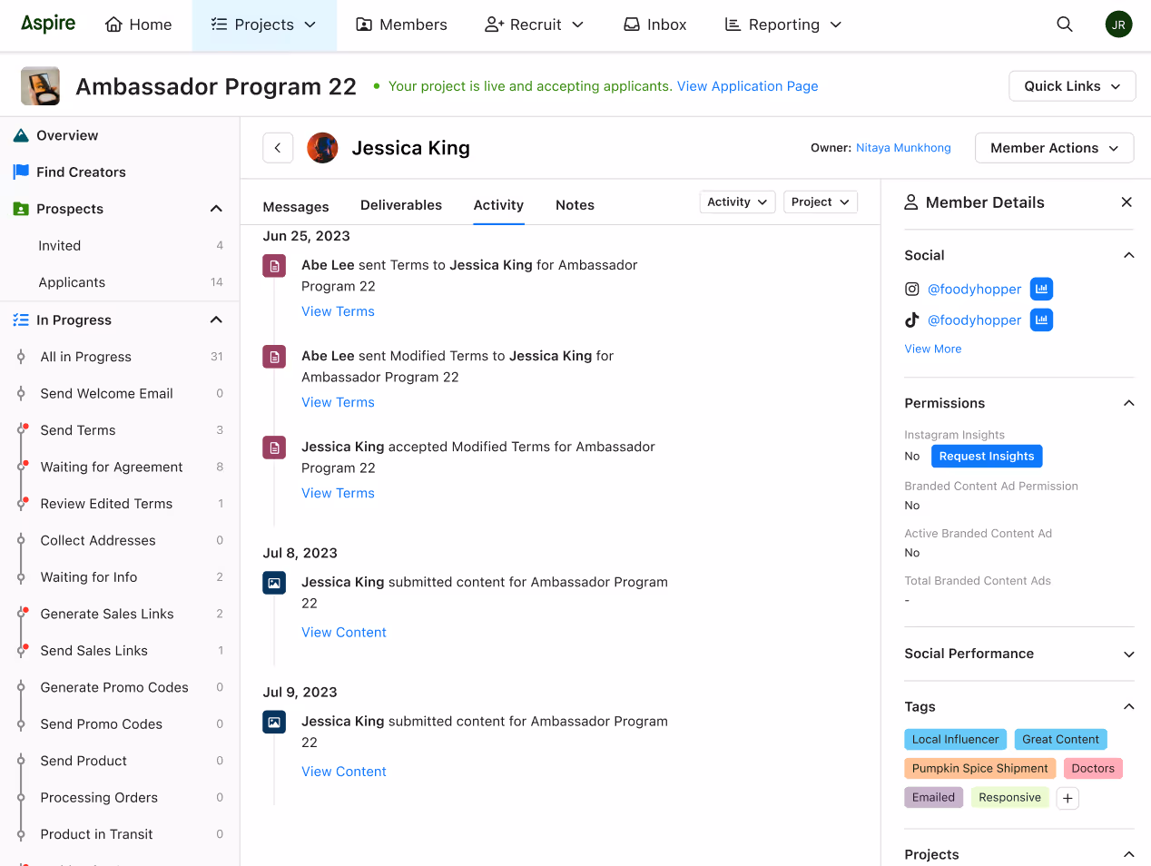
Task: Click the Local Influencer tag
Action: coord(955,739)
